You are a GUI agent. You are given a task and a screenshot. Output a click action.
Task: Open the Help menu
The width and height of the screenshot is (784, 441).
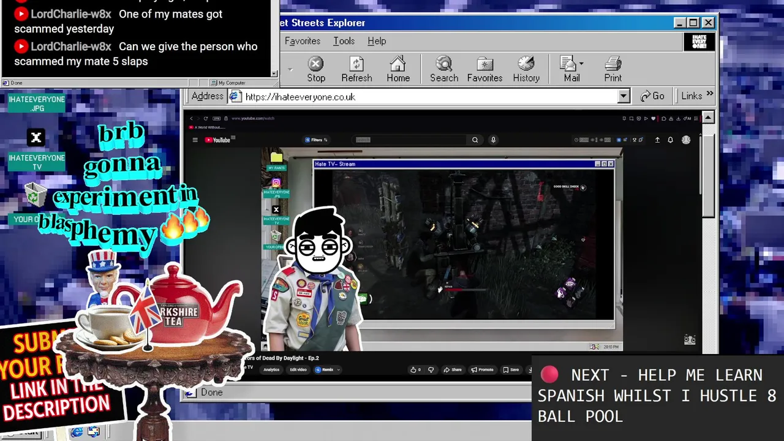(377, 41)
